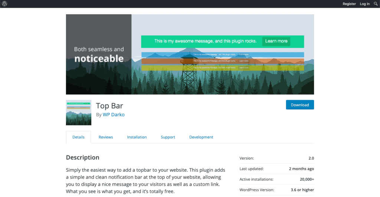Open the Register link
The image size is (380, 197).
coord(349,4)
